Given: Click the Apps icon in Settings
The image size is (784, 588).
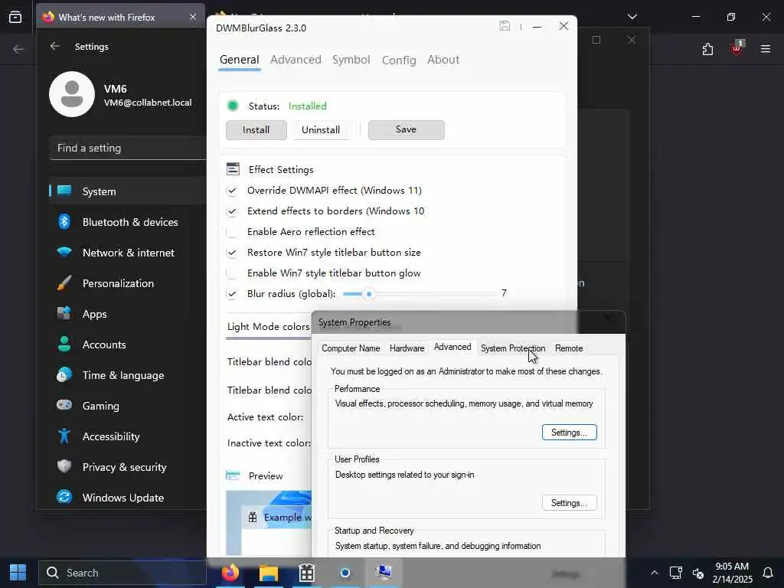Looking at the screenshot, I should click(x=64, y=313).
